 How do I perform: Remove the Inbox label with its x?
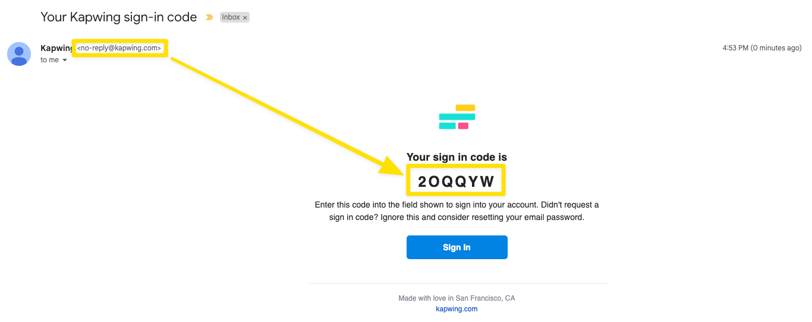tap(245, 18)
